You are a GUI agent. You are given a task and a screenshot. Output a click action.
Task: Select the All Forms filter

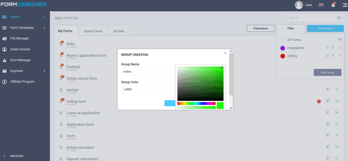294,40
